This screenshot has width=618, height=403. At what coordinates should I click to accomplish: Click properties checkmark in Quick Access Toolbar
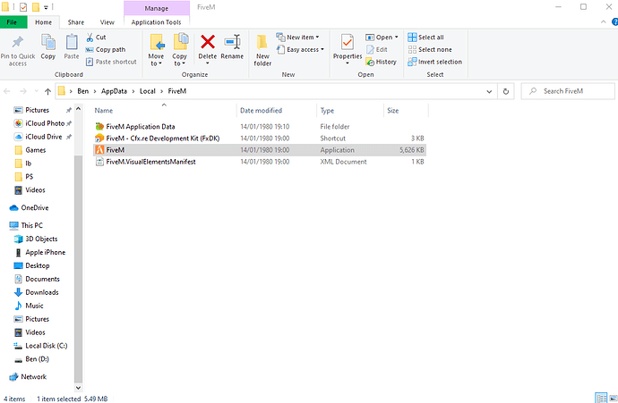click(x=23, y=7)
